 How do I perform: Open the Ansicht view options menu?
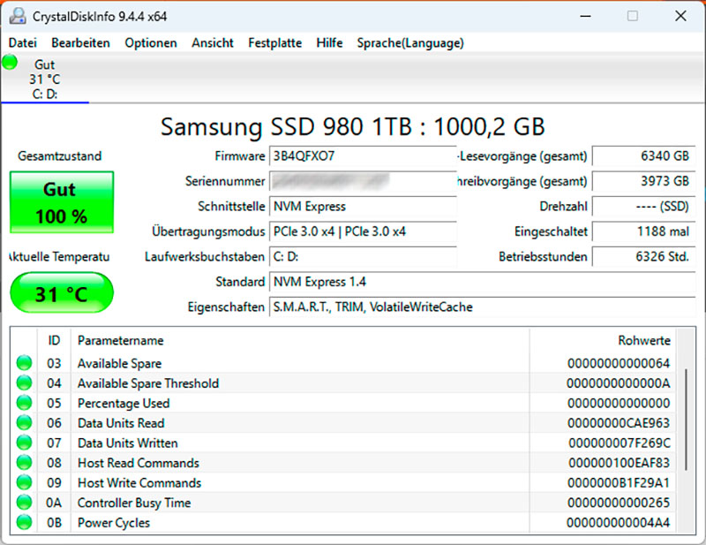(212, 42)
